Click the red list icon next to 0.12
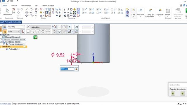The height and width of the screenshot is (105, 187). coord(22,32)
